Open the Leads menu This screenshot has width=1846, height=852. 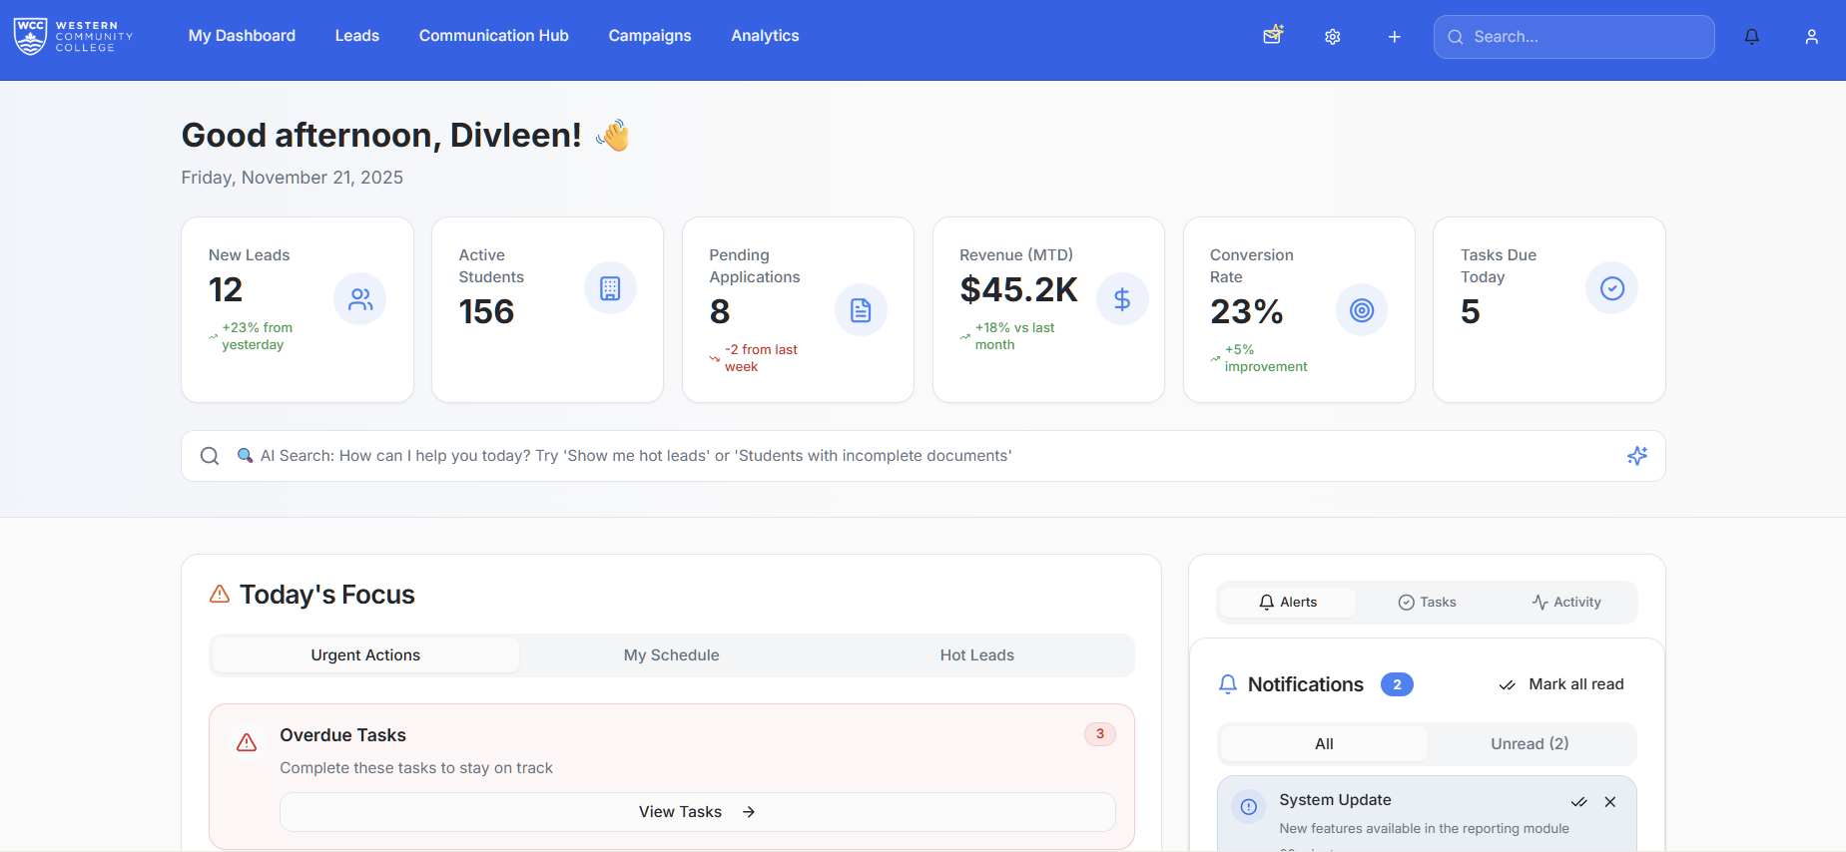[x=356, y=36]
